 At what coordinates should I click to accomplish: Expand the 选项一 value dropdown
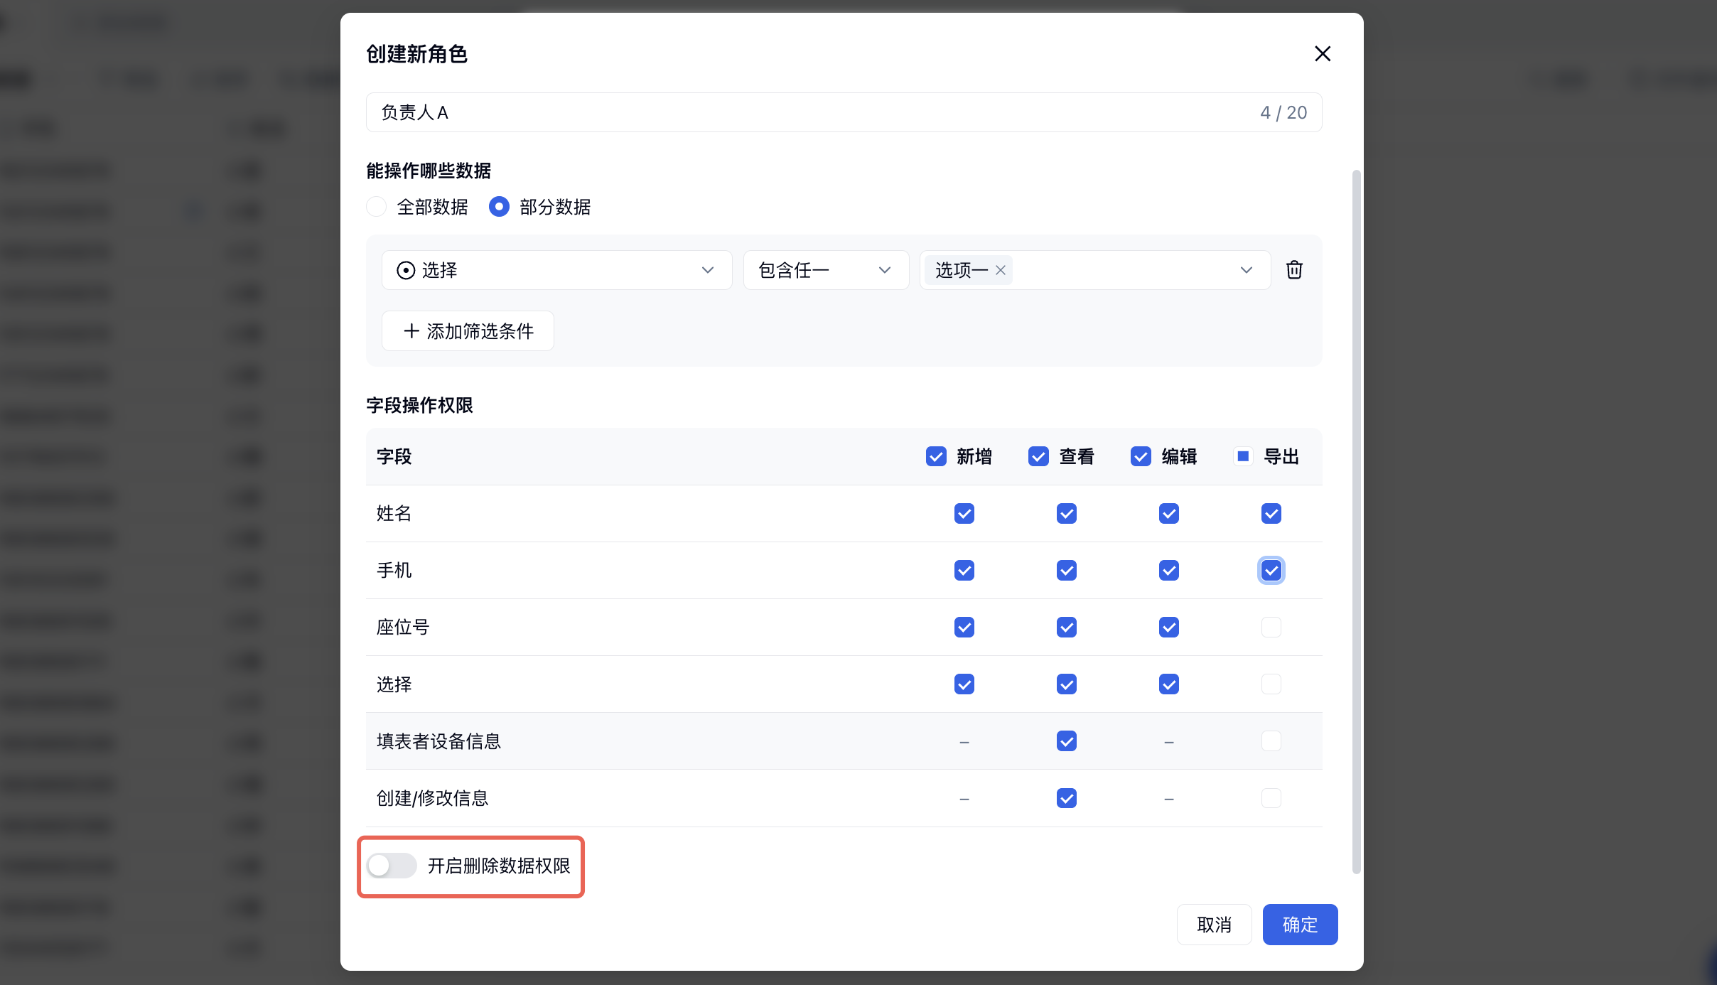pyautogui.click(x=1246, y=270)
